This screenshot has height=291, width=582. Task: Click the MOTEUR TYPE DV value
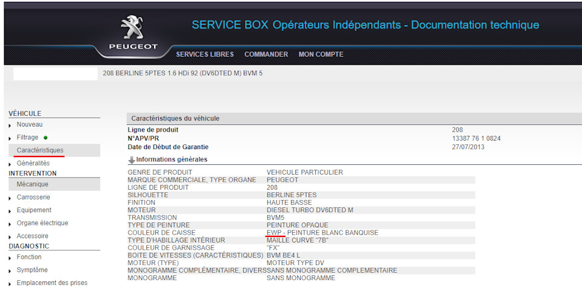coord(295,263)
